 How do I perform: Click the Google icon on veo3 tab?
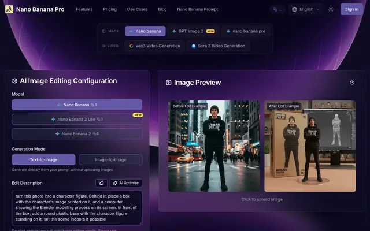(131, 46)
